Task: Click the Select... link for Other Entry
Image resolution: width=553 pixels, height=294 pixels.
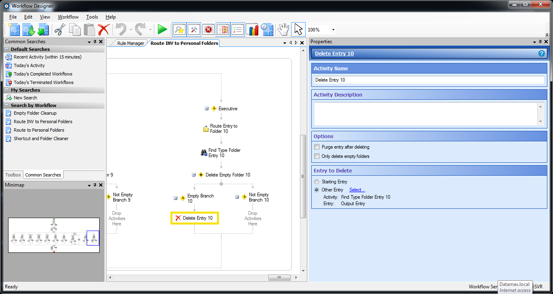Action: click(x=357, y=190)
